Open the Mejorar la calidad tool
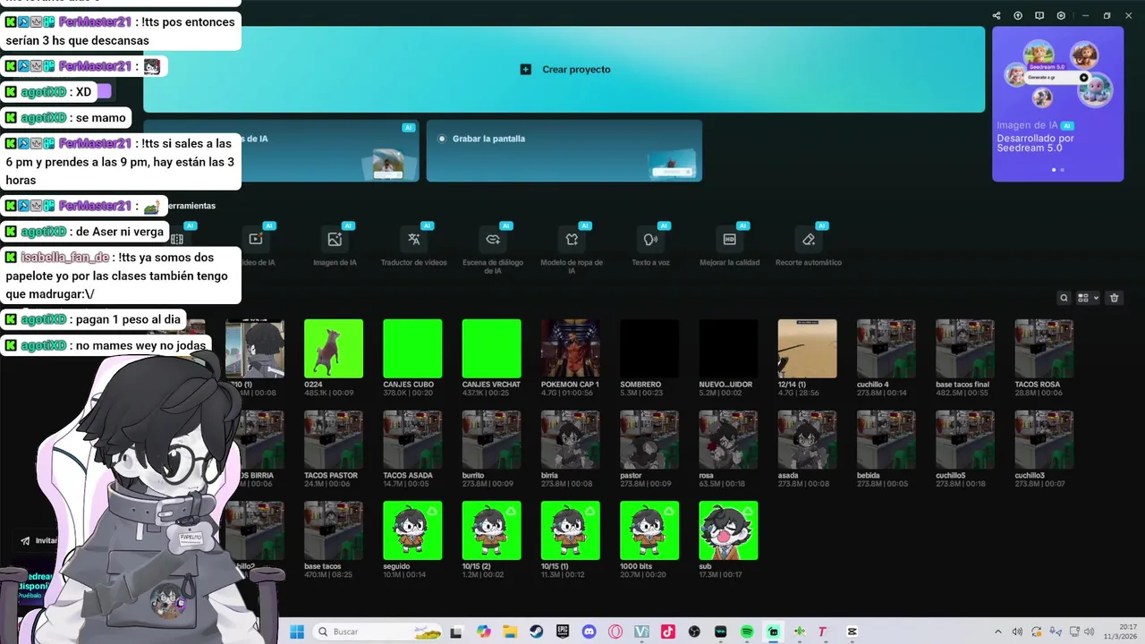This screenshot has height=644, width=1145. click(729, 245)
